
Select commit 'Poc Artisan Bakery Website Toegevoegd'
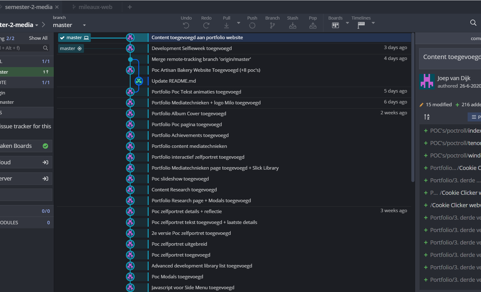206,70
